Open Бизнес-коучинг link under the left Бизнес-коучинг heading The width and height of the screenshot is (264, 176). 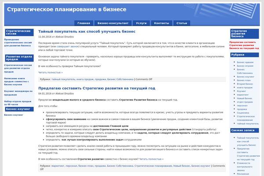click(x=14, y=115)
